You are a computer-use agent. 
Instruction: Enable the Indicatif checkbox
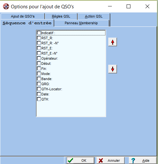tap(39, 33)
